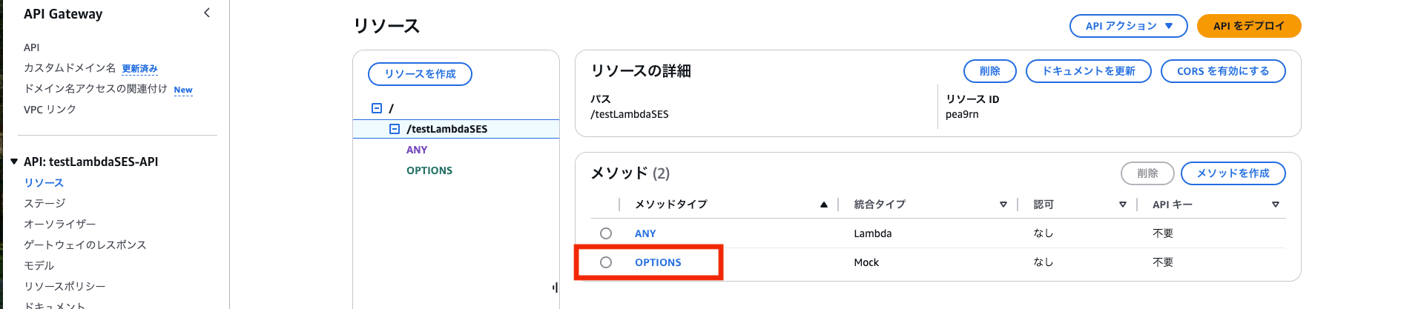Click the CORS を有効にする button
This screenshot has height=309, width=1424.
coord(1222,71)
